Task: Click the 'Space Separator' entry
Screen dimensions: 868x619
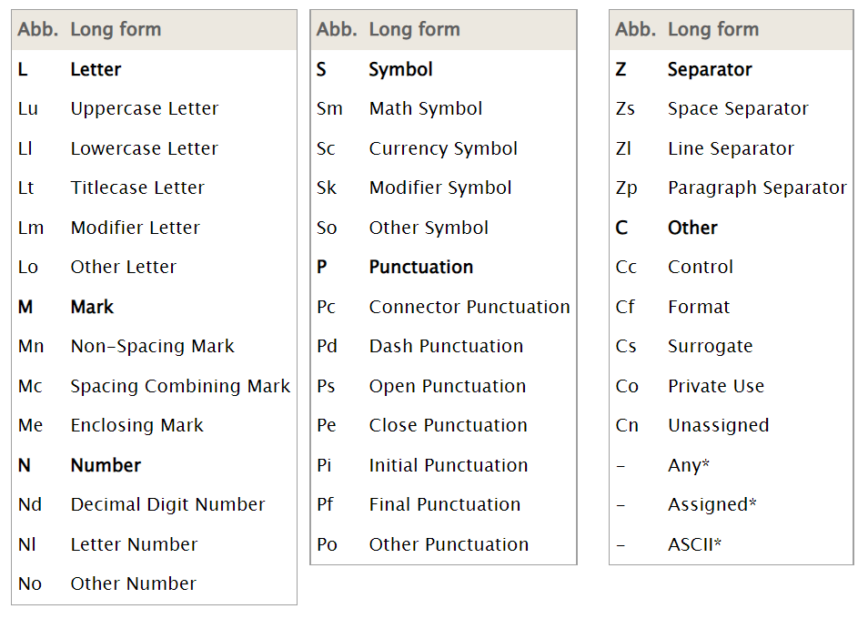Action: click(738, 109)
